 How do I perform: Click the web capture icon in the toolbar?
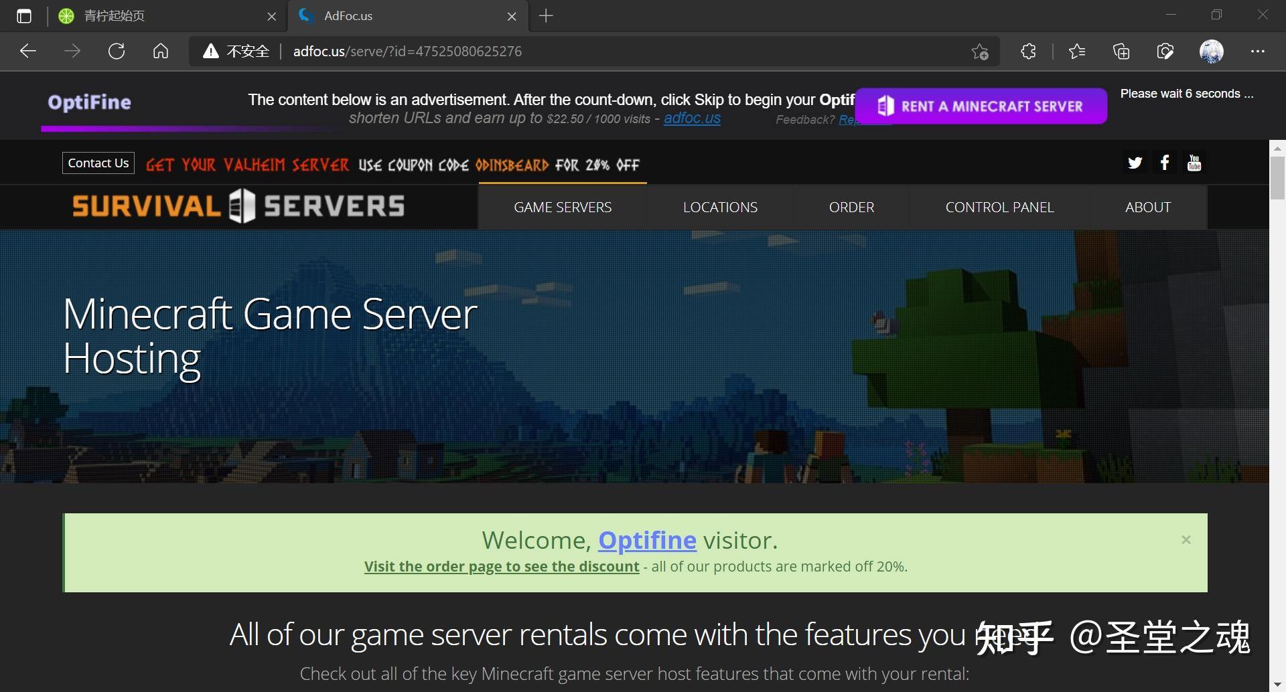click(1165, 51)
